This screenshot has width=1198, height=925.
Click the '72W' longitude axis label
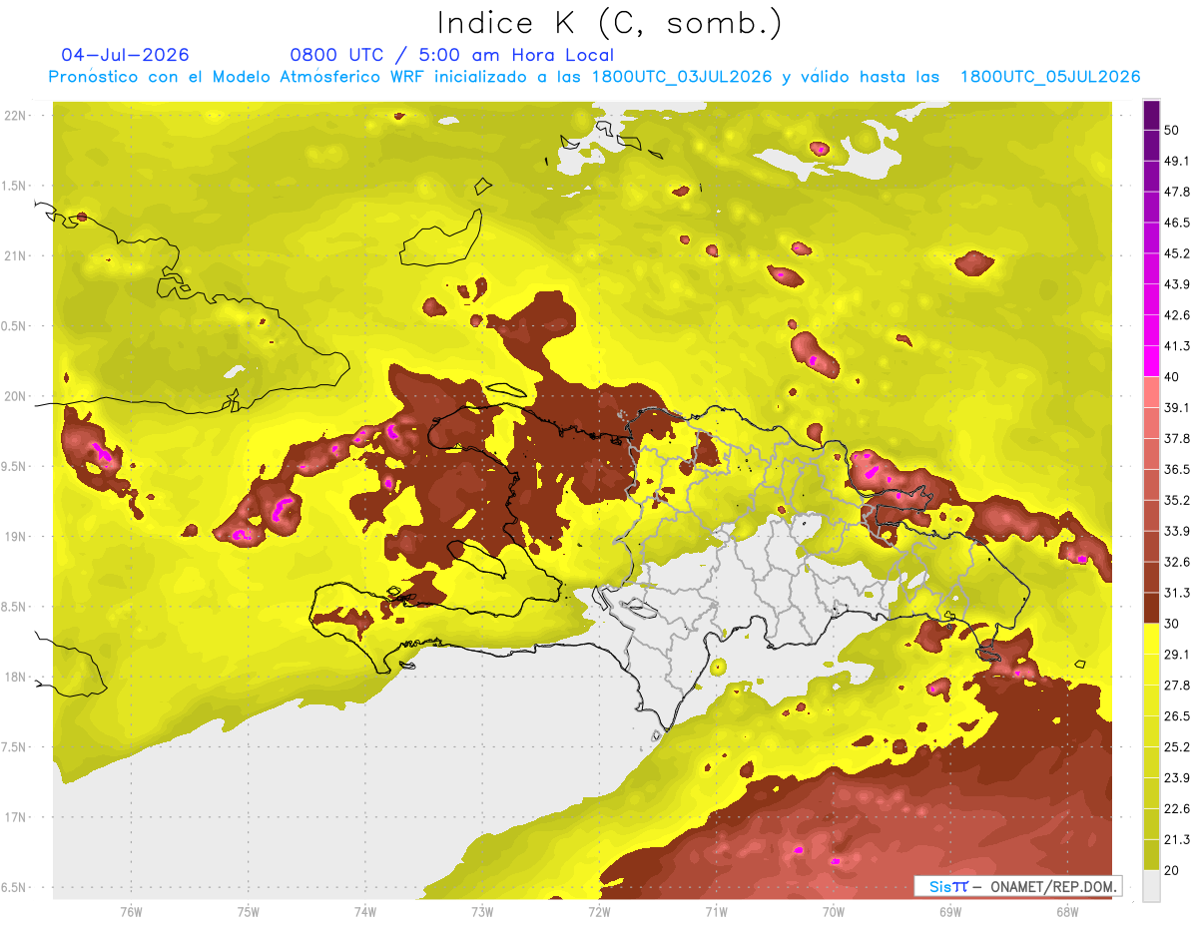(599, 911)
